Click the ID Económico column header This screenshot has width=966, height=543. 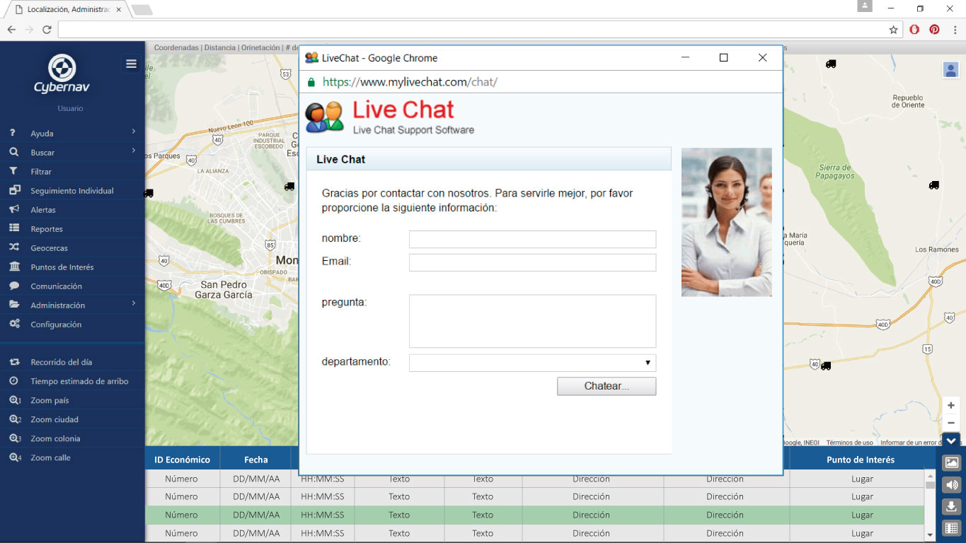click(x=183, y=460)
